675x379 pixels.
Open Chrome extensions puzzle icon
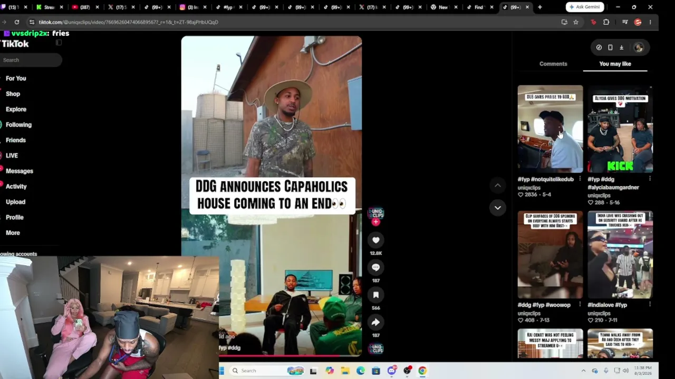(606, 22)
